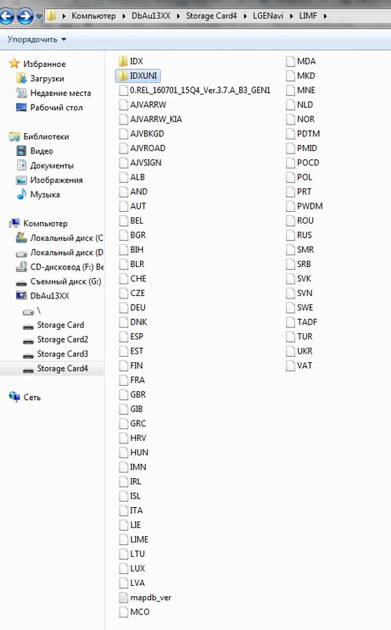
Task: Open Съемный диск (G:) in the sidebar
Action: 66,281
